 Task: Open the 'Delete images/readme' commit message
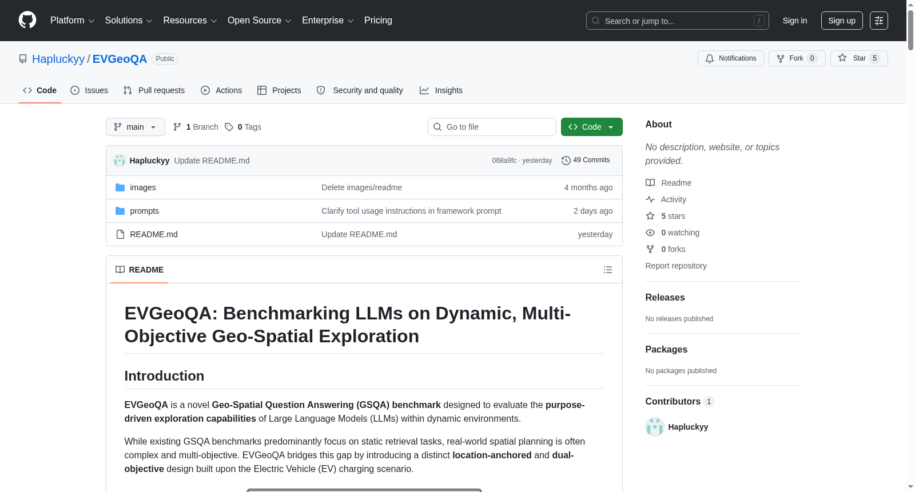361,187
